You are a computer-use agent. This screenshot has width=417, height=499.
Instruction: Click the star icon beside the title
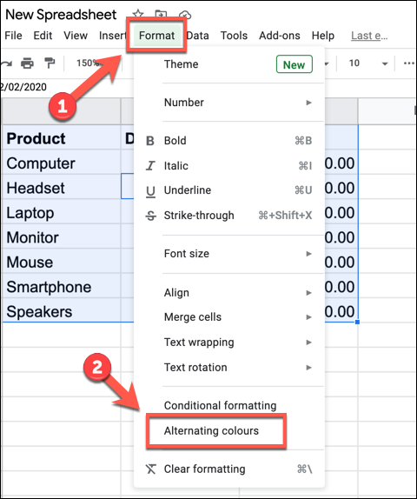click(138, 14)
